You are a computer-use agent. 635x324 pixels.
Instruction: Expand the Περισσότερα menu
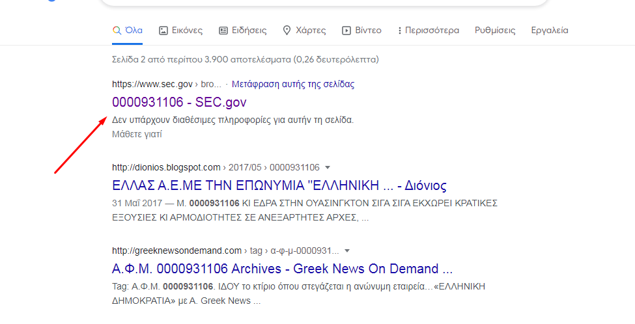tap(429, 31)
